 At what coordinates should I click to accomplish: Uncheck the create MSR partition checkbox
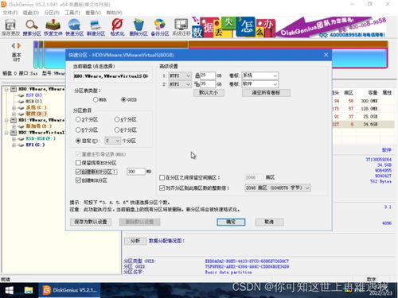point(78,180)
